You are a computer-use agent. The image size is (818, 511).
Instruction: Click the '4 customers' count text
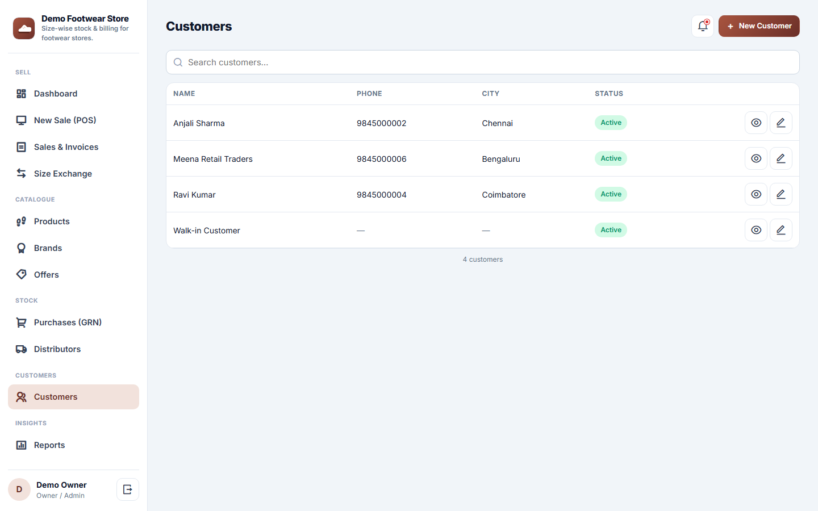483,259
